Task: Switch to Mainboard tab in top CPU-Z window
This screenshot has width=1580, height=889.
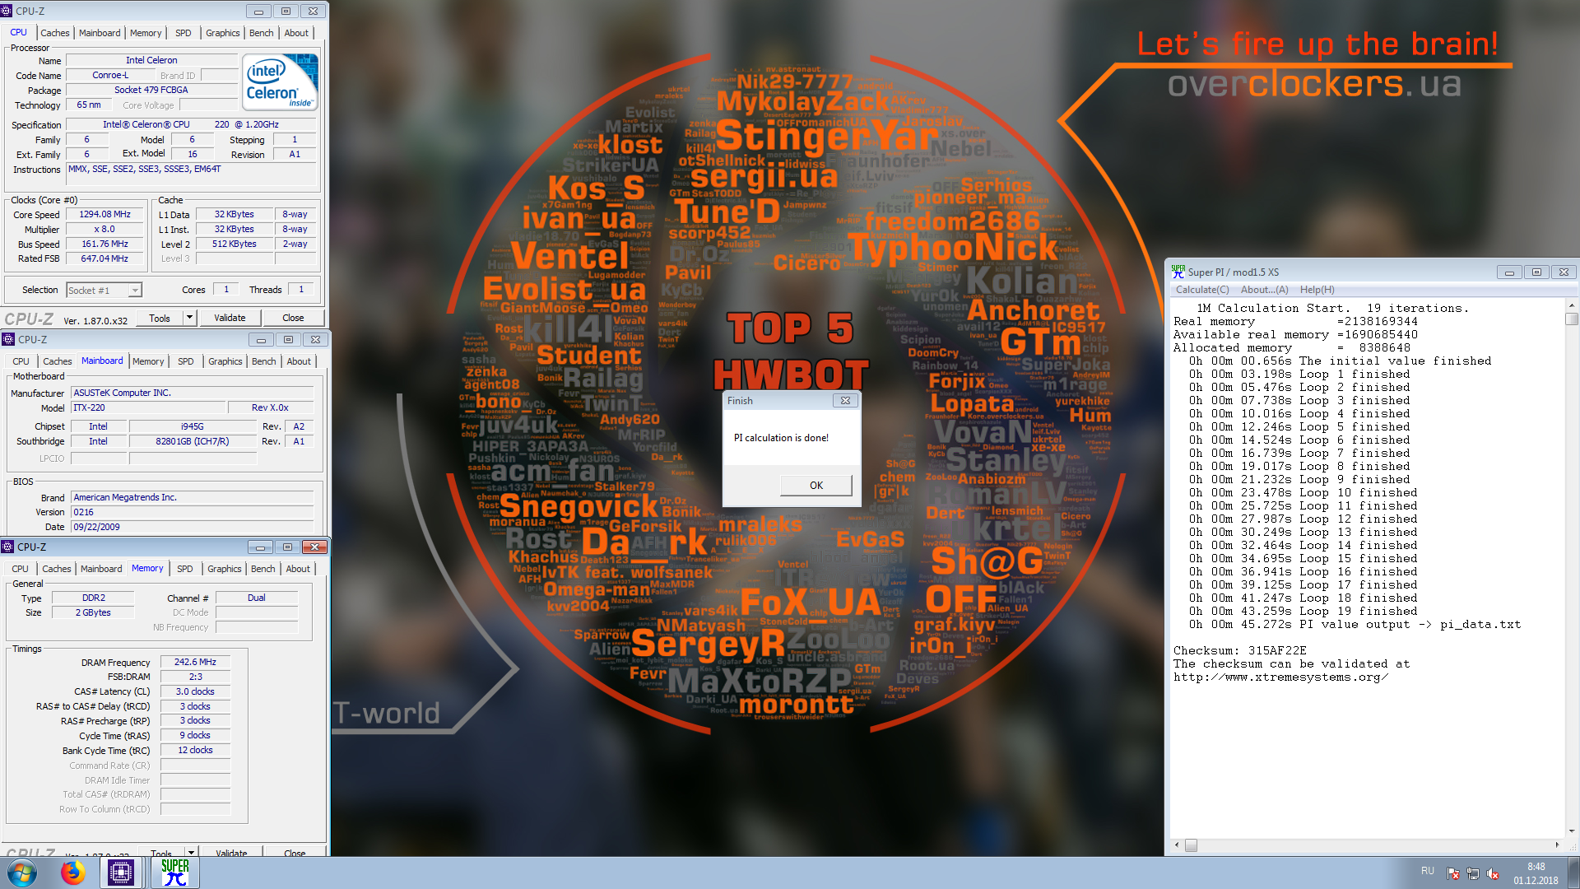Action: tap(100, 33)
